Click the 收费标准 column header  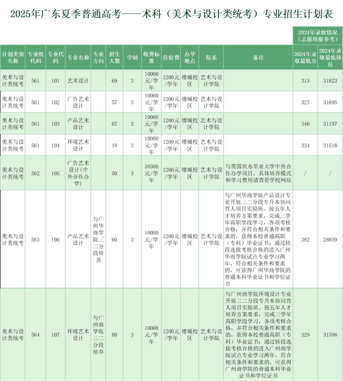tap(151, 57)
